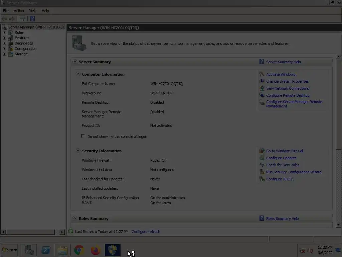The height and width of the screenshot is (257, 342).
Task: Click the volume icon in system tray
Action: 310,250
